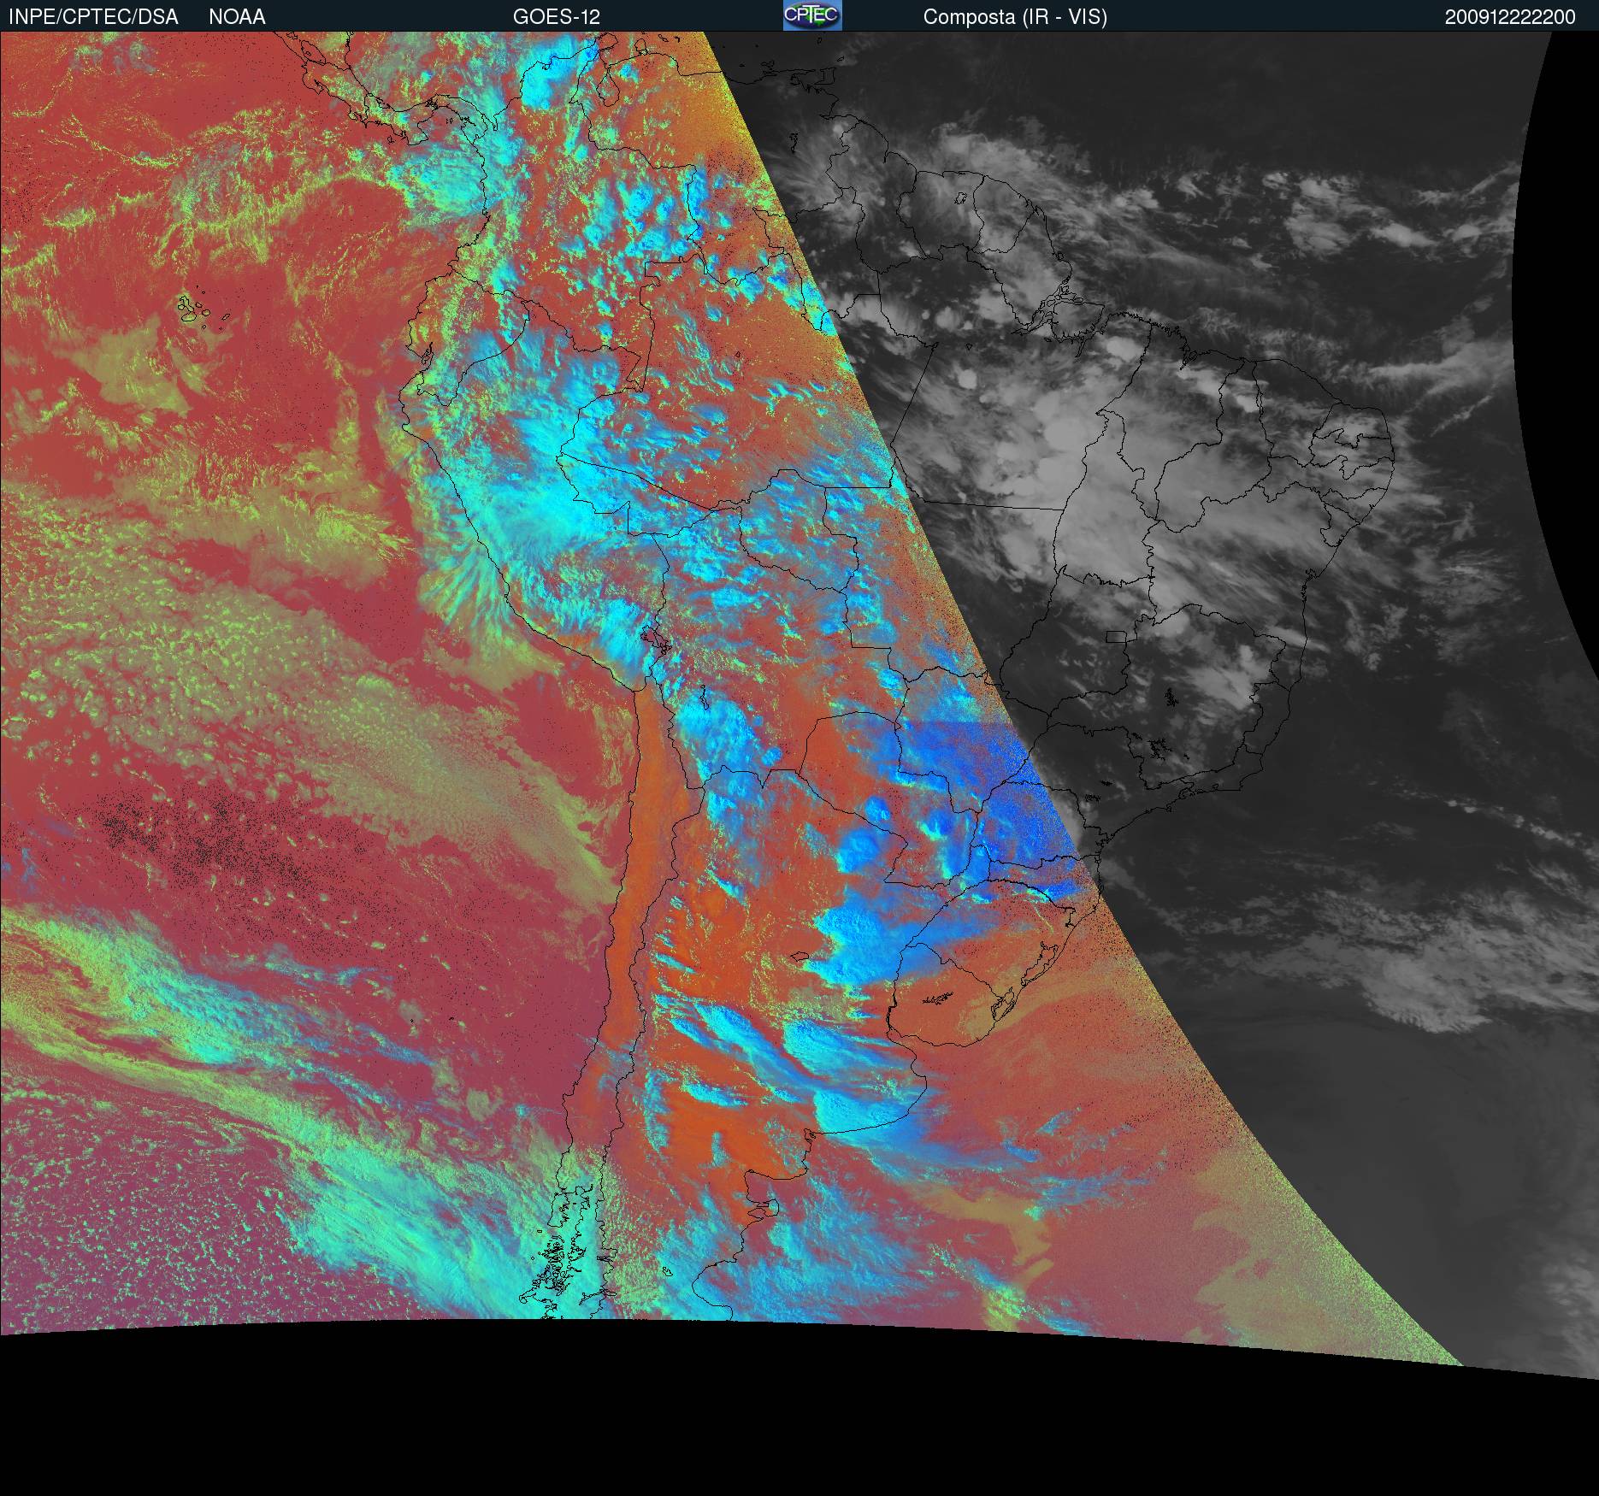Click the Composta (IR - VIS) title
1599x1496 pixels.
pyautogui.click(x=1015, y=17)
